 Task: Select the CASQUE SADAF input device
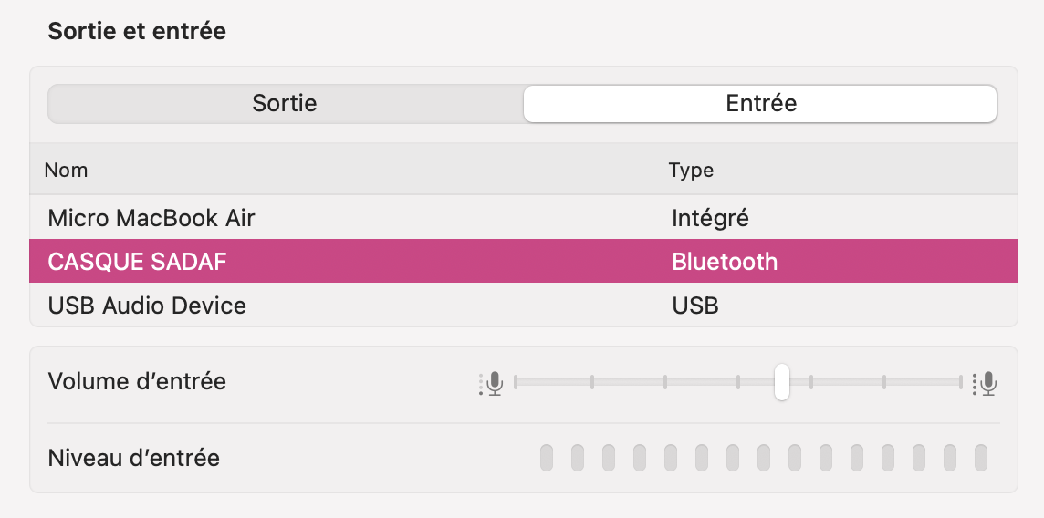tap(137, 262)
